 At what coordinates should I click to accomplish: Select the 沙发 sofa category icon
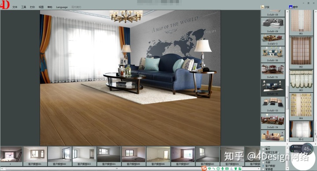262,7
